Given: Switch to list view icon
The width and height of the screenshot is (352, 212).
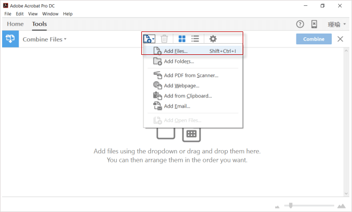Looking at the screenshot, I should pyautogui.click(x=195, y=39).
